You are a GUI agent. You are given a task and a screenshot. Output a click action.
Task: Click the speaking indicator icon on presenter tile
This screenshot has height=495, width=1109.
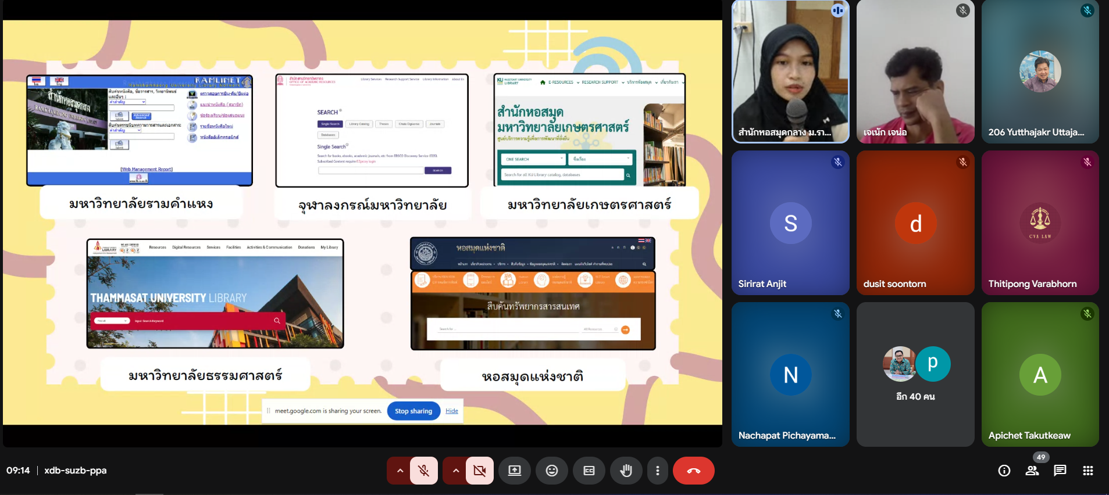coord(837,10)
